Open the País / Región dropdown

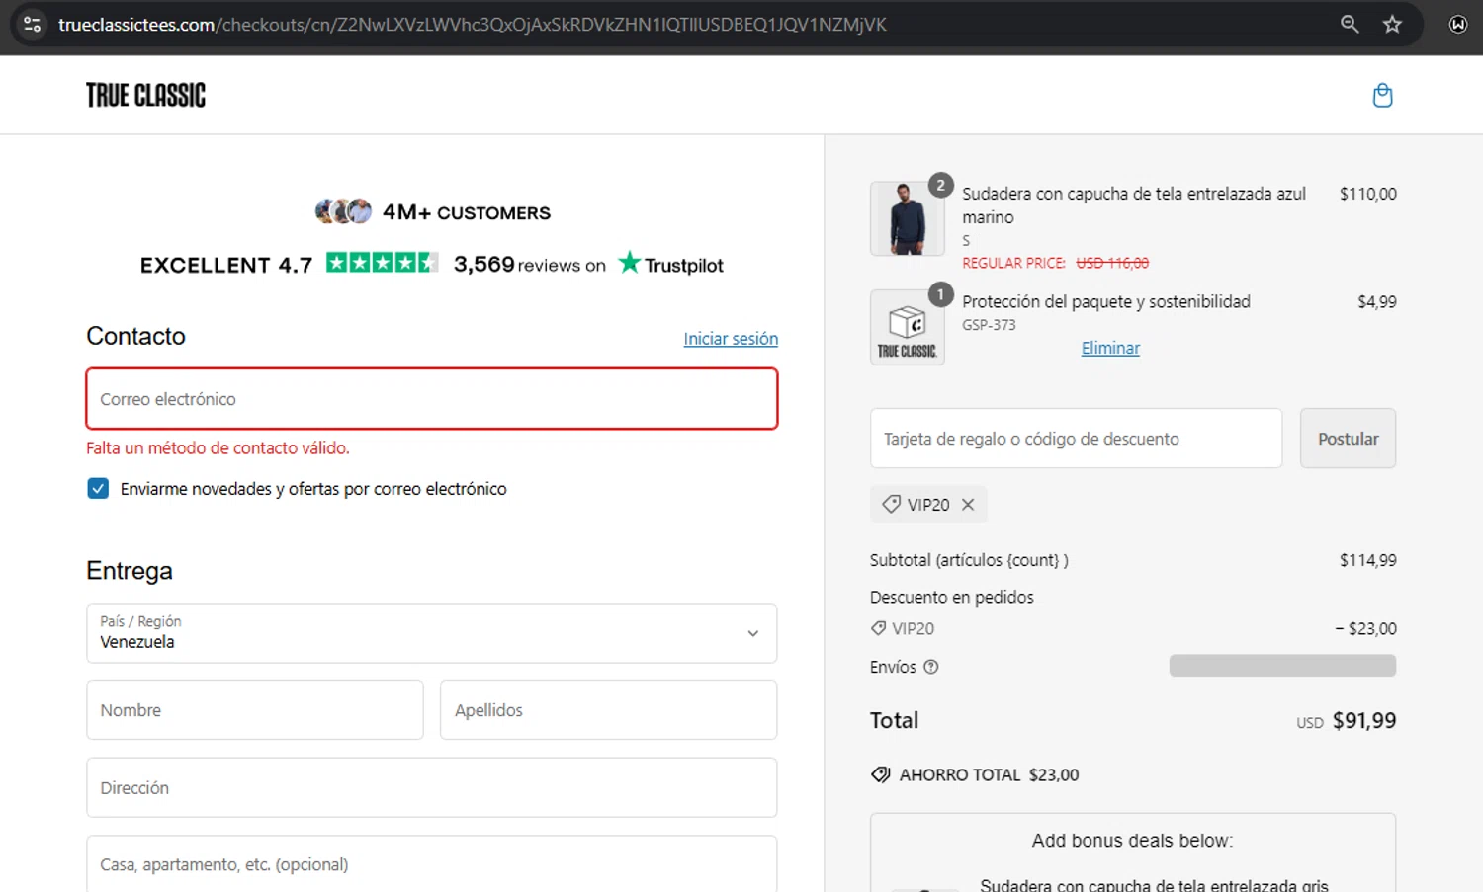431,633
